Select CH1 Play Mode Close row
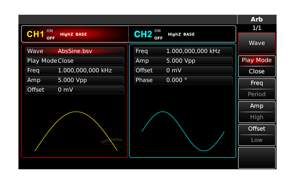The height and width of the screenshot is (184, 295). tap(75, 61)
